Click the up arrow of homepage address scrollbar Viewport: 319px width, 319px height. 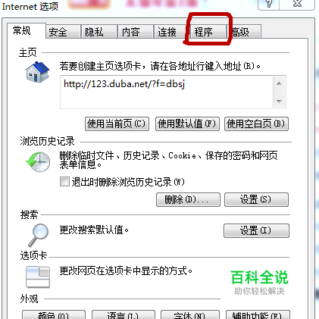point(279,83)
